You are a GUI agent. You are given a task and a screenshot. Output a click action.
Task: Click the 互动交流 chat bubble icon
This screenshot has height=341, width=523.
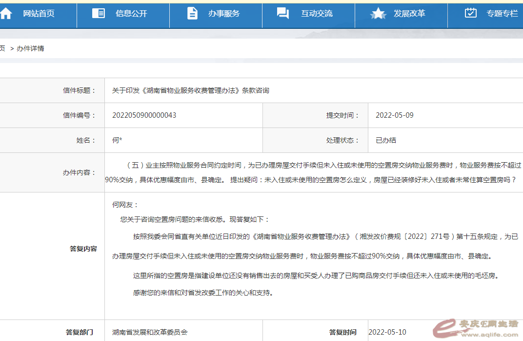pos(283,13)
